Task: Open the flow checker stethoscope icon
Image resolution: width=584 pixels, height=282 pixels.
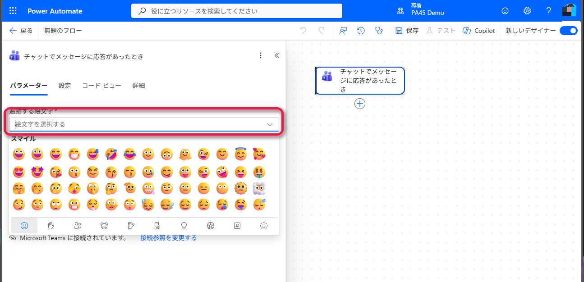Action: pyautogui.click(x=379, y=31)
